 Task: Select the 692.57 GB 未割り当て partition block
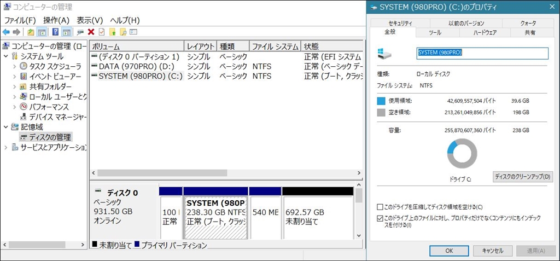pos(318,213)
